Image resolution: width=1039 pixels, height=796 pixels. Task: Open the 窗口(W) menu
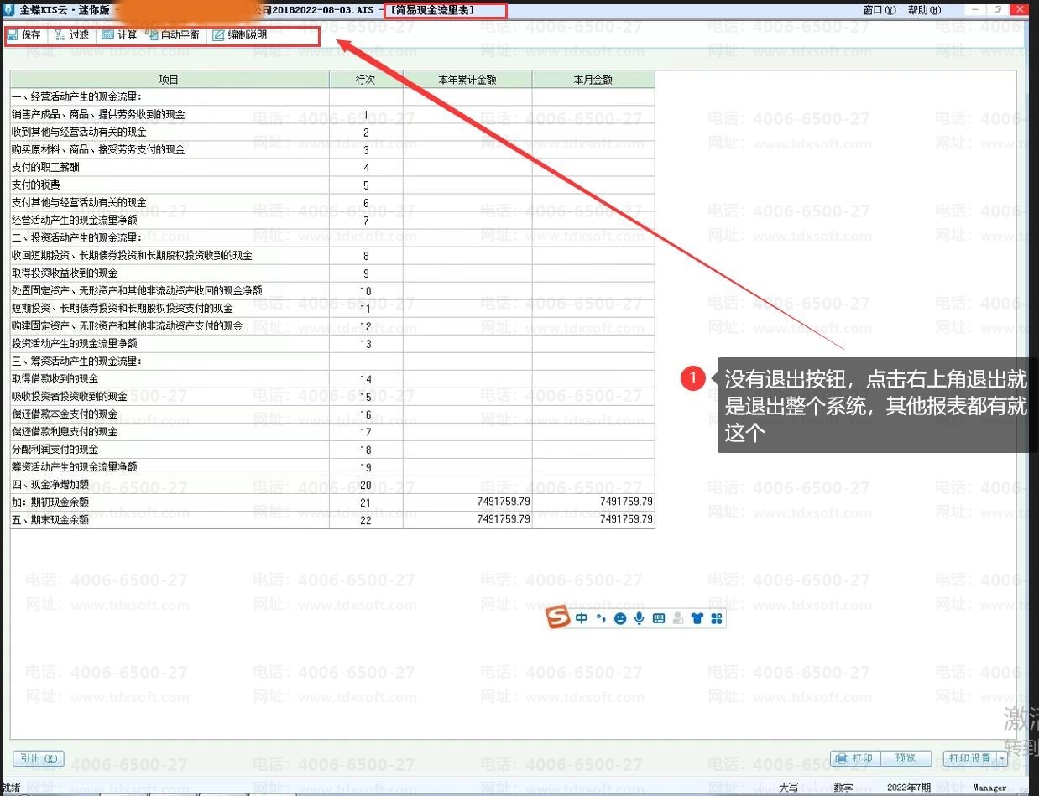click(x=879, y=10)
